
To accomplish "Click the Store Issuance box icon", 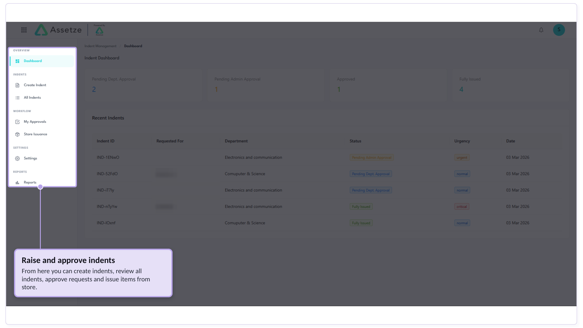I will tap(17, 134).
